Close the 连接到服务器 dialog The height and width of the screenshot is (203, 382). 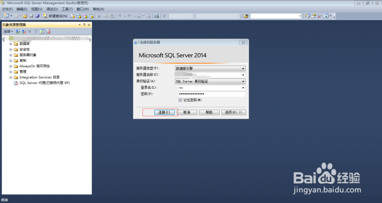(x=243, y=42)
